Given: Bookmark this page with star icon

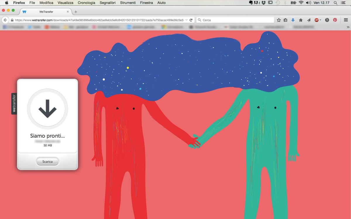Looking at the screenshot, I should coord(279,20).
